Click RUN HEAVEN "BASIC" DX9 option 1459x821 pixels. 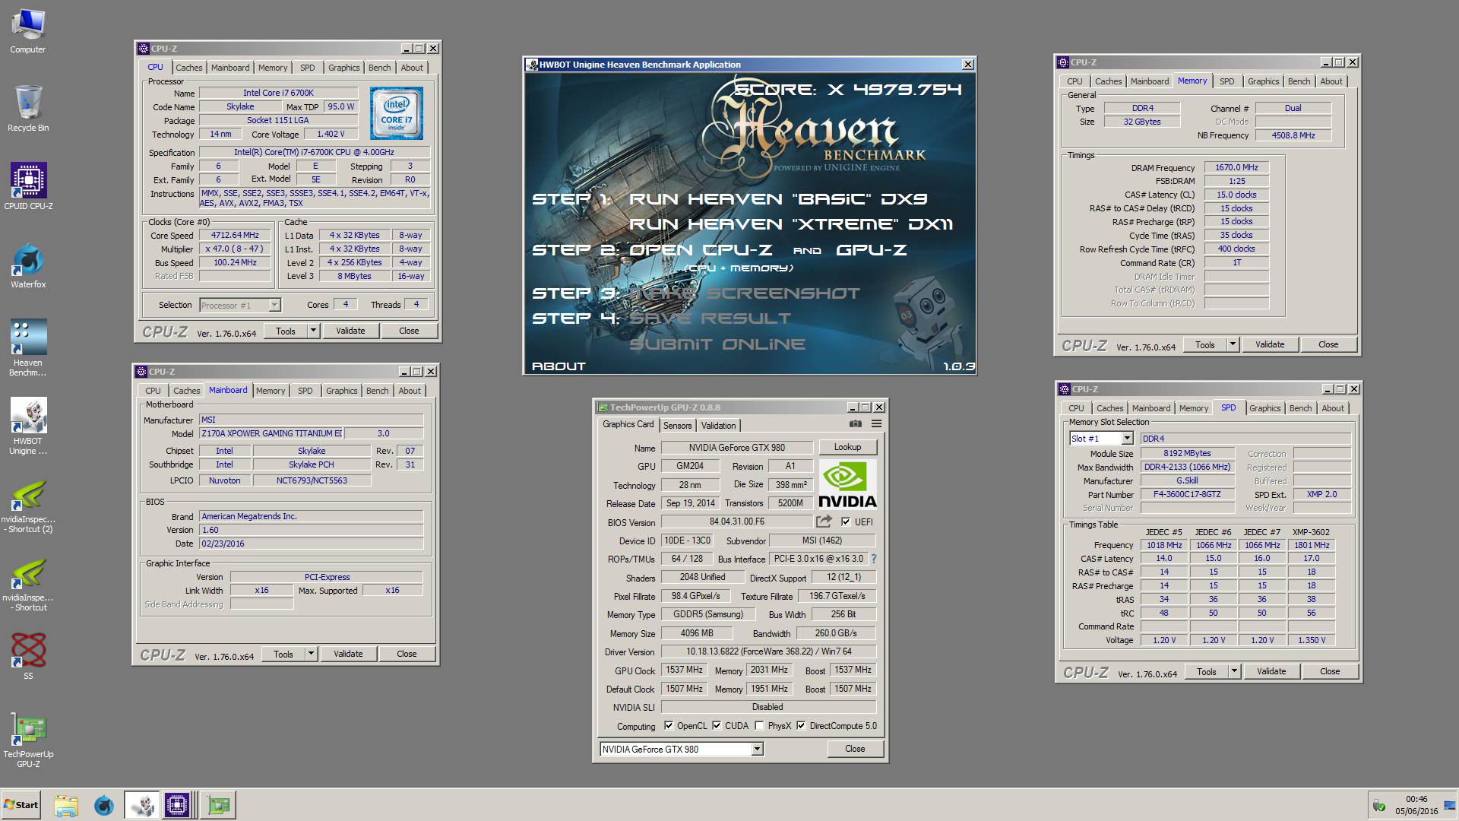(x=779, y=199)
